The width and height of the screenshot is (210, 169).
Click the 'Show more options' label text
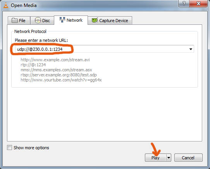pos(31,148)
